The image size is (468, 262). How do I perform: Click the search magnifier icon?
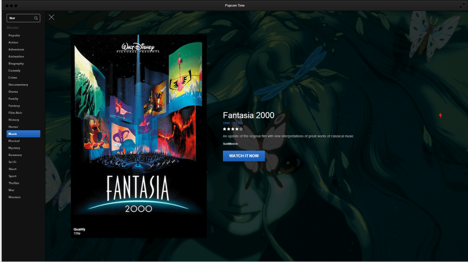36,18
